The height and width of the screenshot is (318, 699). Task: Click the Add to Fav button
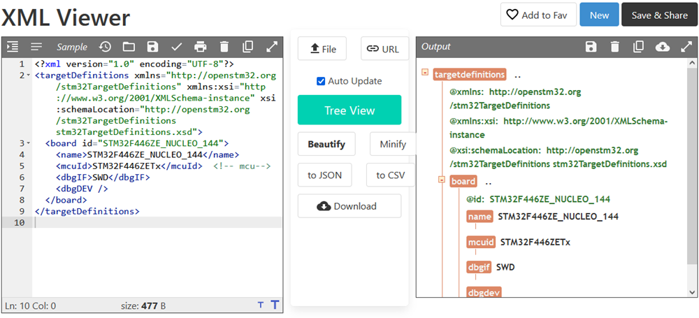click(x=538, y=15)
